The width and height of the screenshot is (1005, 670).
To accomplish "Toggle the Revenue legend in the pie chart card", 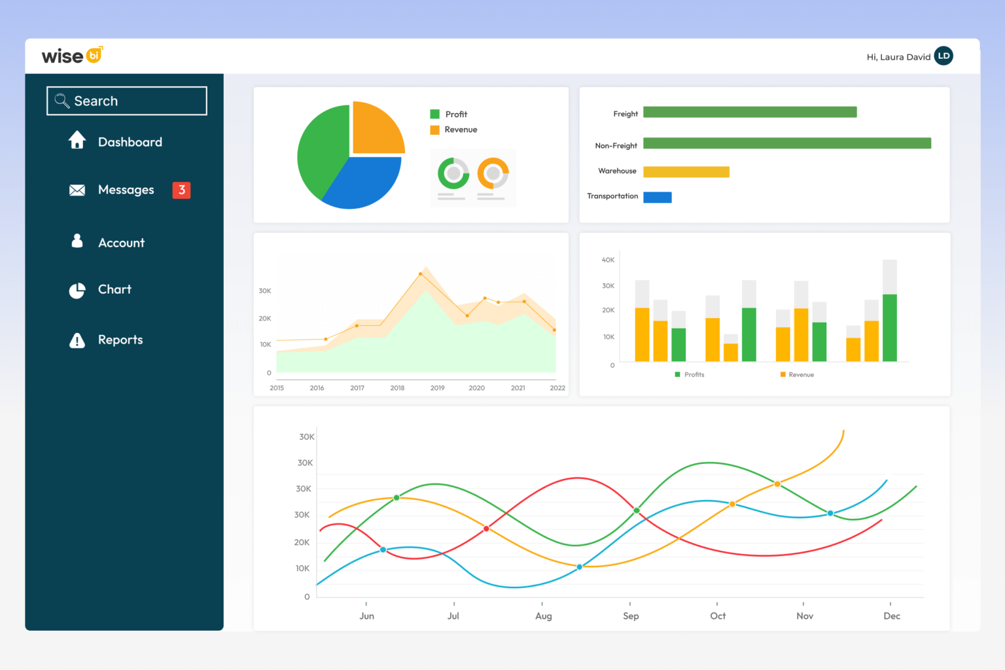I will (454, 130).
